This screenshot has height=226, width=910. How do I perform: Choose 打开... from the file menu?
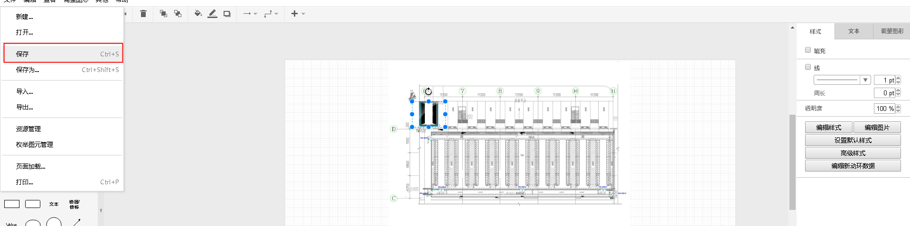(x=62, y=32)
